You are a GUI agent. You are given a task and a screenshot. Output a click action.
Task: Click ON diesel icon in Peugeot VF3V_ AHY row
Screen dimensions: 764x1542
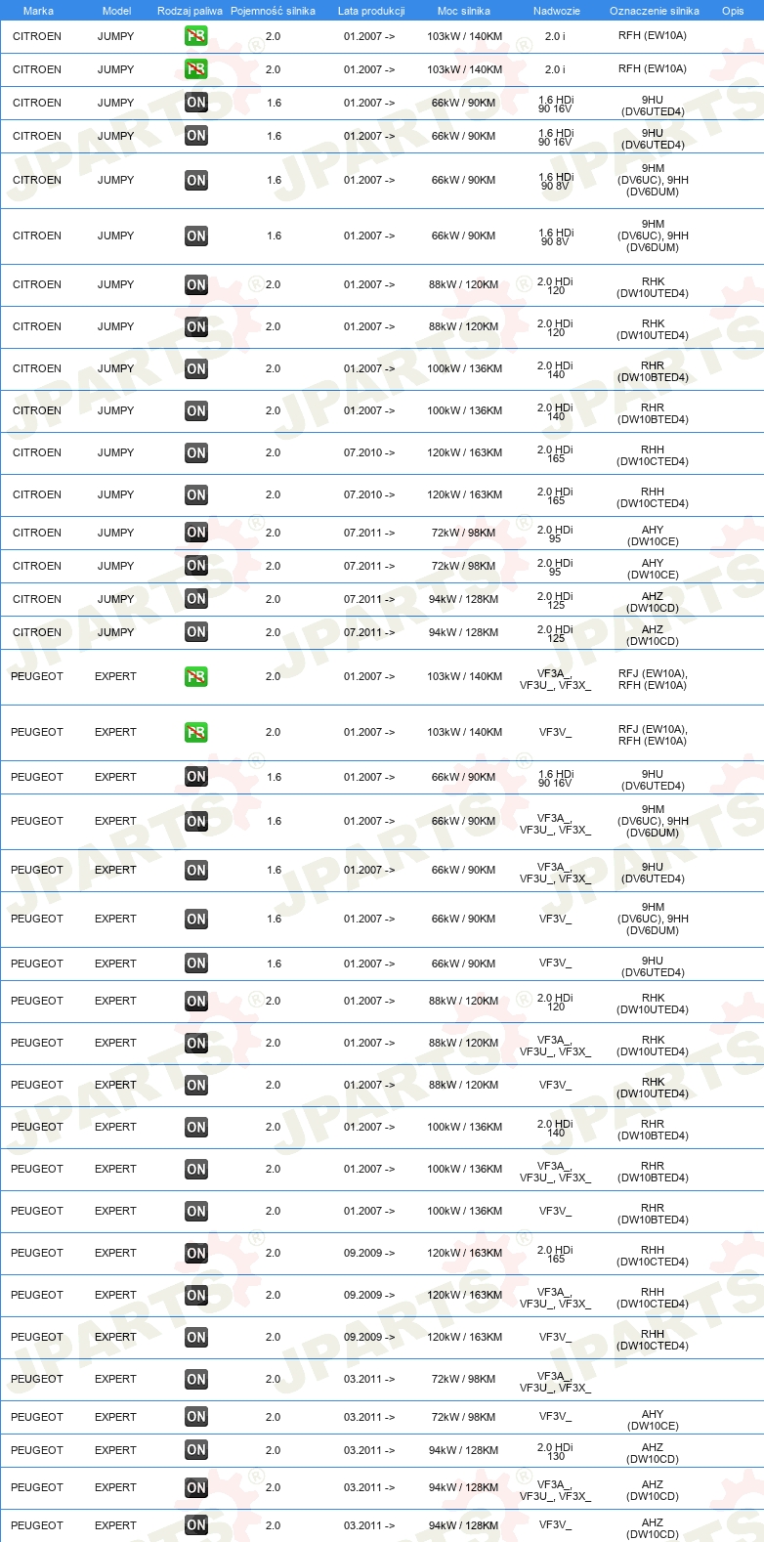click(196, 1417)
